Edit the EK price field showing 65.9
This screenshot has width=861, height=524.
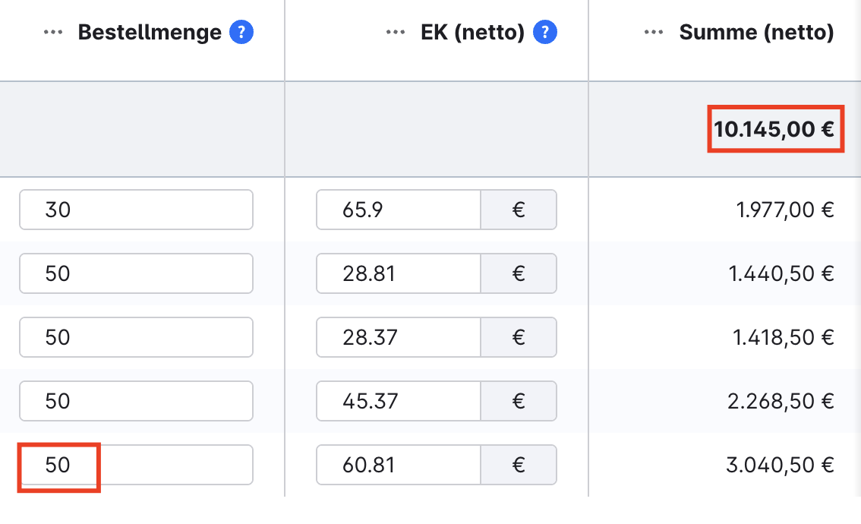pos(398,210)
